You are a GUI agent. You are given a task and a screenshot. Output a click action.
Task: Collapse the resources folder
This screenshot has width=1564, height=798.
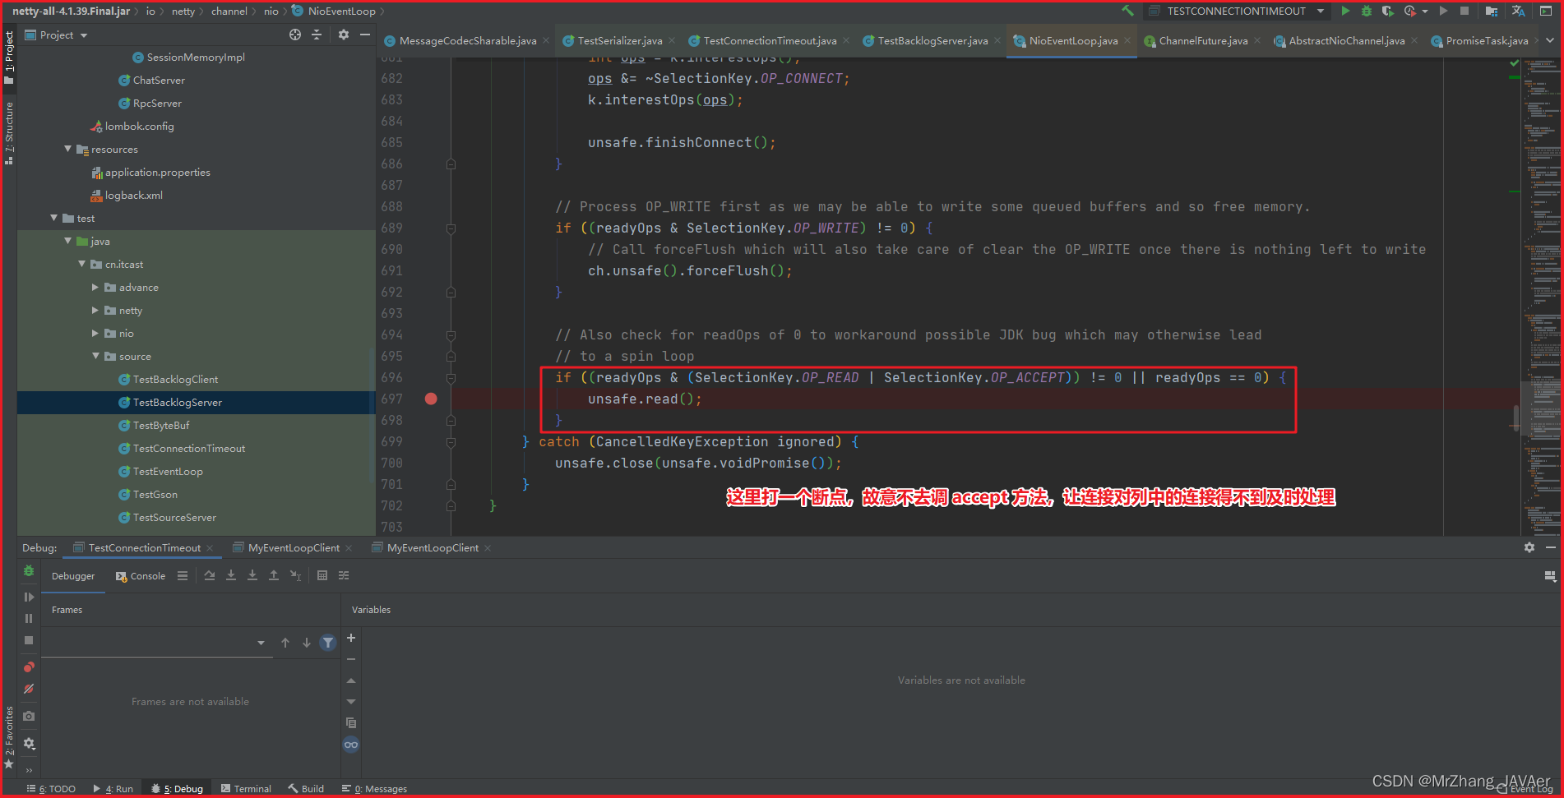pos(68,149)
